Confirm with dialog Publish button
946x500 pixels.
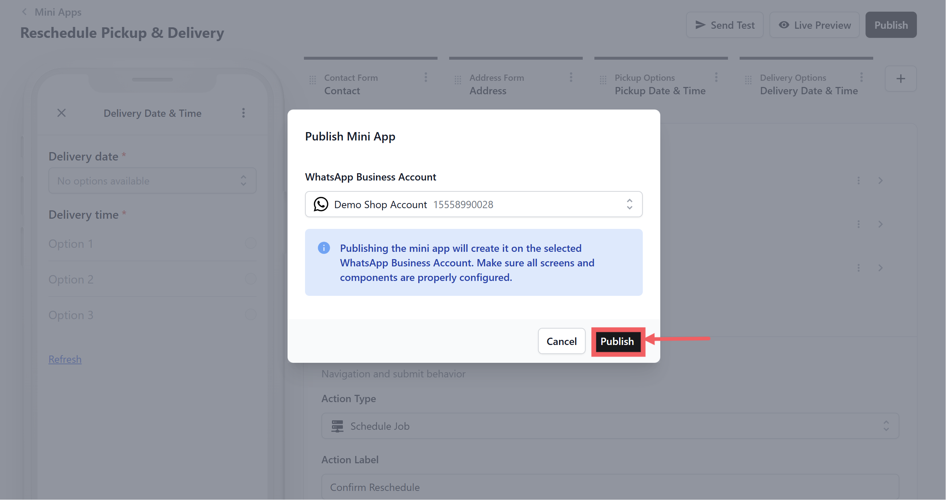[617, 341]
